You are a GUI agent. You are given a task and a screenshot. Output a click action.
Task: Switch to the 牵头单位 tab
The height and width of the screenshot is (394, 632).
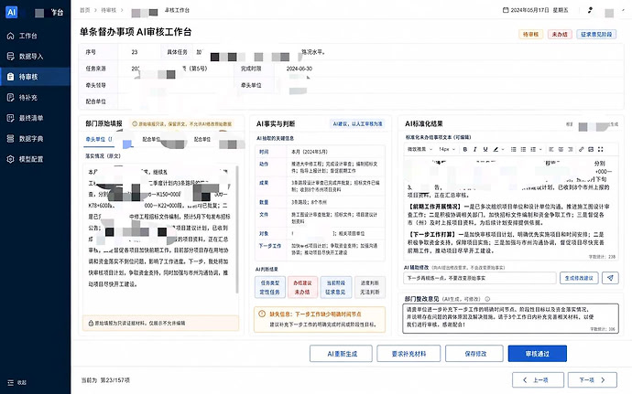coord(97,139)
